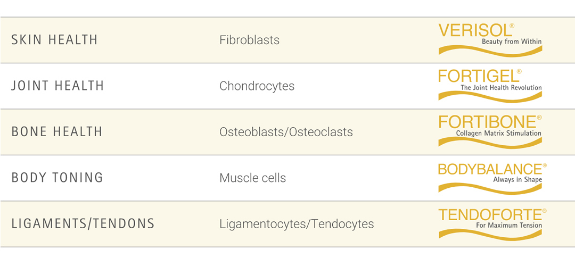Click the Muscle cells text
The image size is (575, 266).
(252, 178)
